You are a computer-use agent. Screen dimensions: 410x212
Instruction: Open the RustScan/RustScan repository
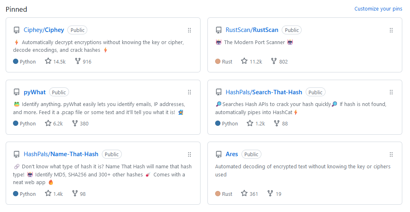(252, 30)
